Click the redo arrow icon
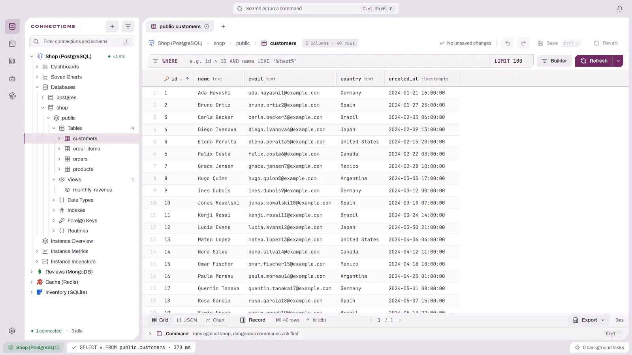 click(523, 43)
